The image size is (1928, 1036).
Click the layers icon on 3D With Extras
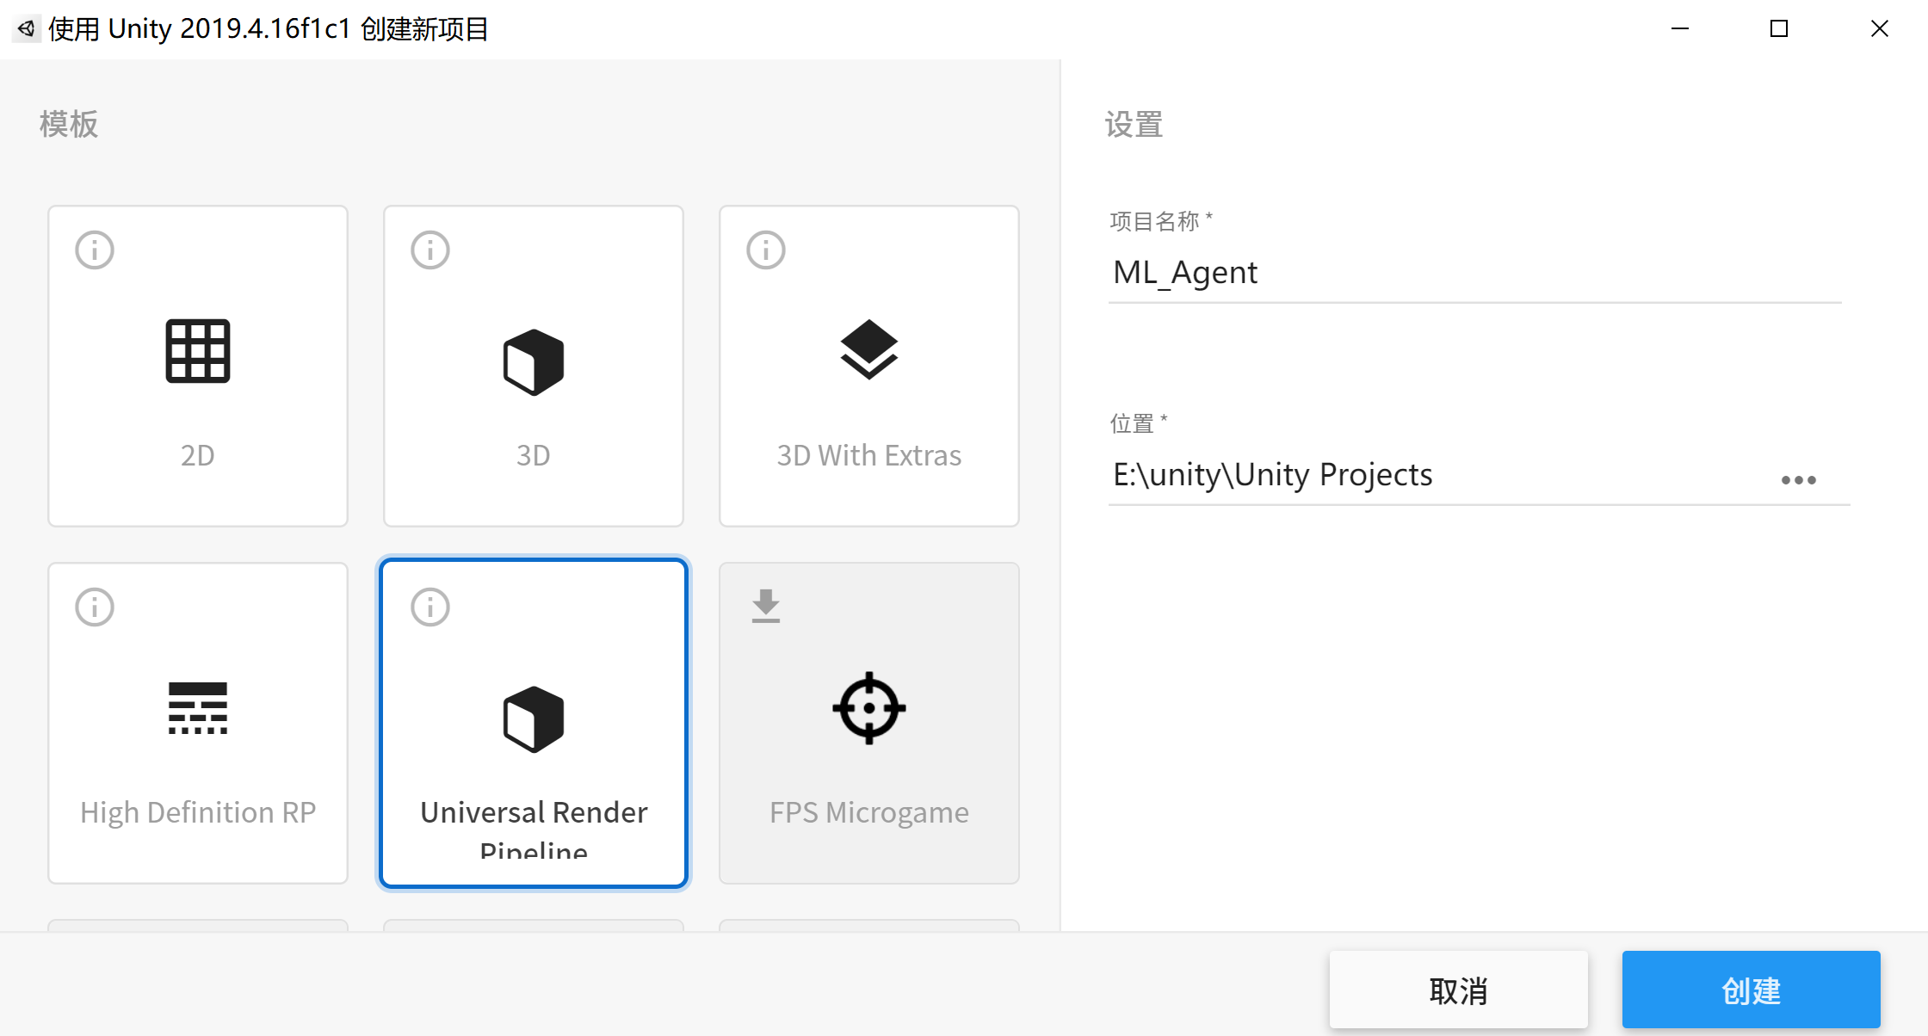pyautogui.click(x=868, y=349)
